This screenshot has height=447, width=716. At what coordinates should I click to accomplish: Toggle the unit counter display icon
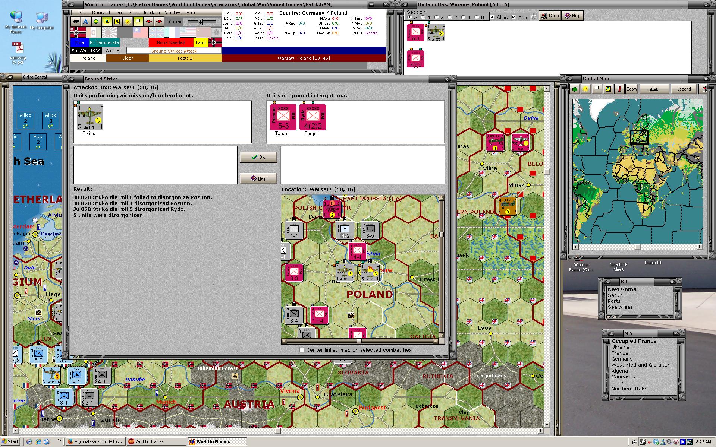107,22
